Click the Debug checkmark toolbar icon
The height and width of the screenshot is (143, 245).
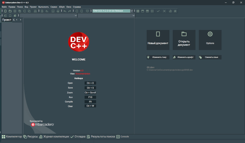pyautogui.click(x=158, y=11)
